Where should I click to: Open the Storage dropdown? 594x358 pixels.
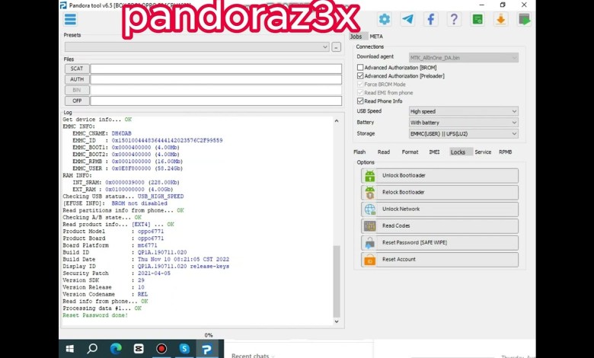click(x=463, y=134)
